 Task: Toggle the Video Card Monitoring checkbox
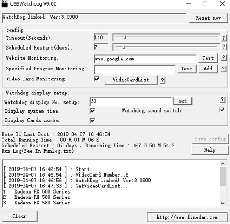97,79
